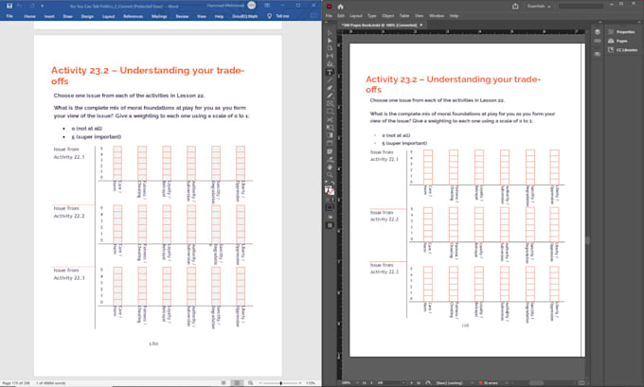
Task: Go to next page in InDesign status bar
Action: tap(412, 383)
